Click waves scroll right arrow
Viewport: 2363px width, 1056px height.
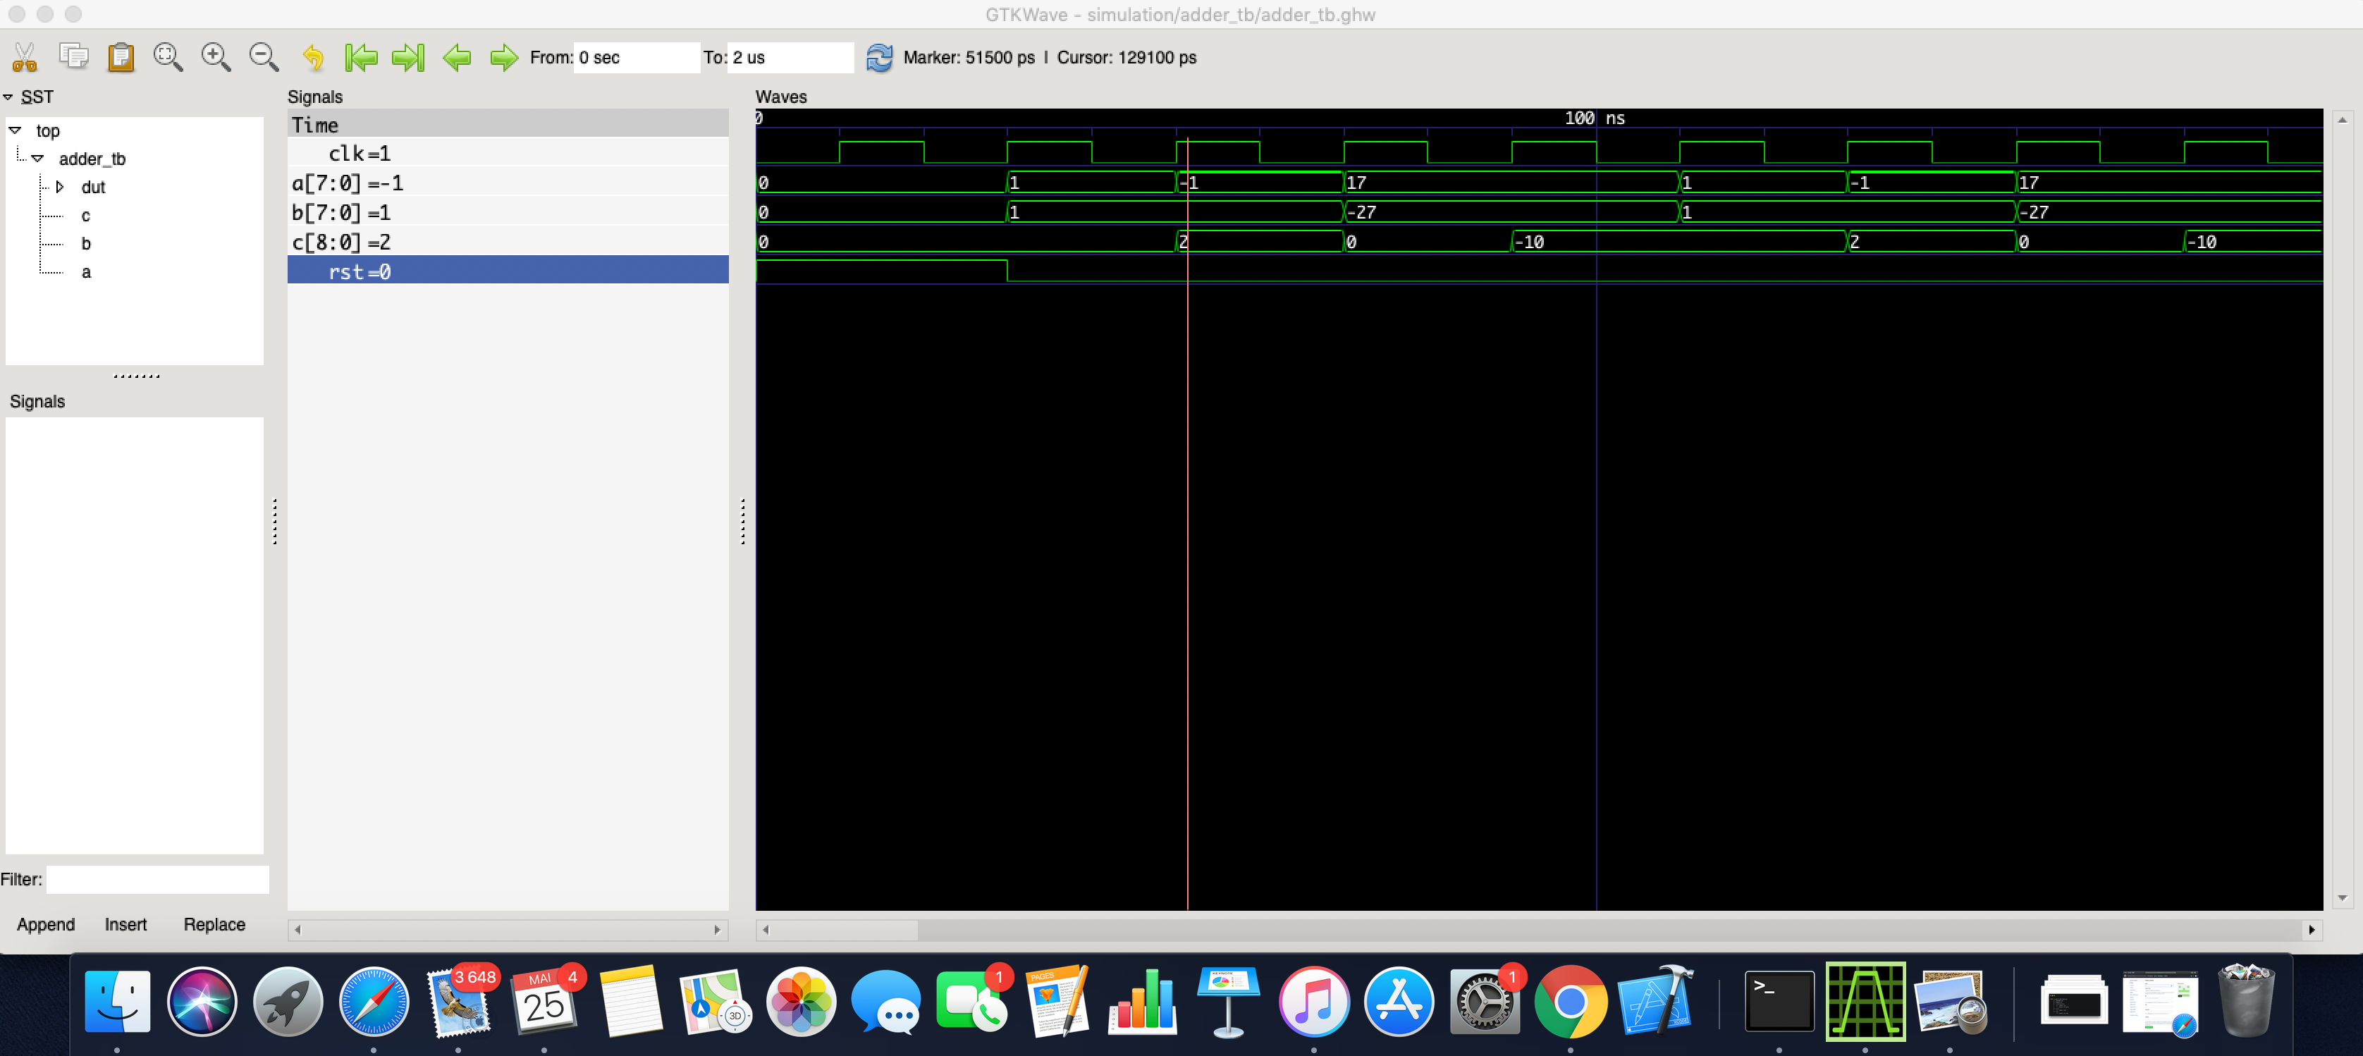(2312, 929)
